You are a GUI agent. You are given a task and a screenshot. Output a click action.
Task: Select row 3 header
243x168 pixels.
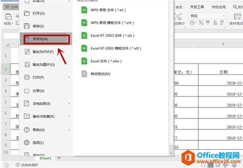[x=6, y=80]
